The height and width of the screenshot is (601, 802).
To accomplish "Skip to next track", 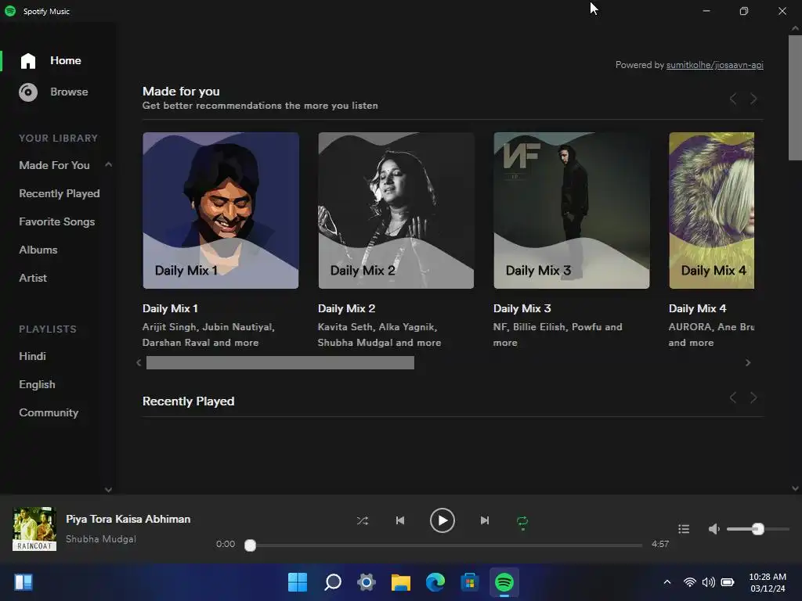I will 484,520.
